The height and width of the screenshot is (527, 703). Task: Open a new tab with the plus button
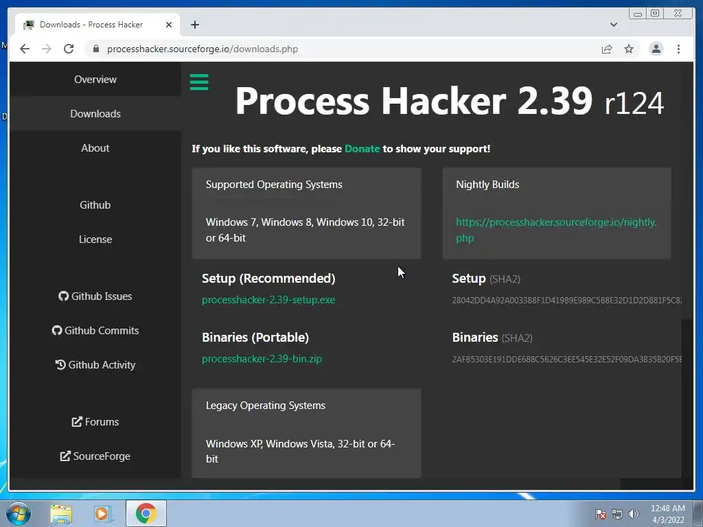click(x=194, y=25)
